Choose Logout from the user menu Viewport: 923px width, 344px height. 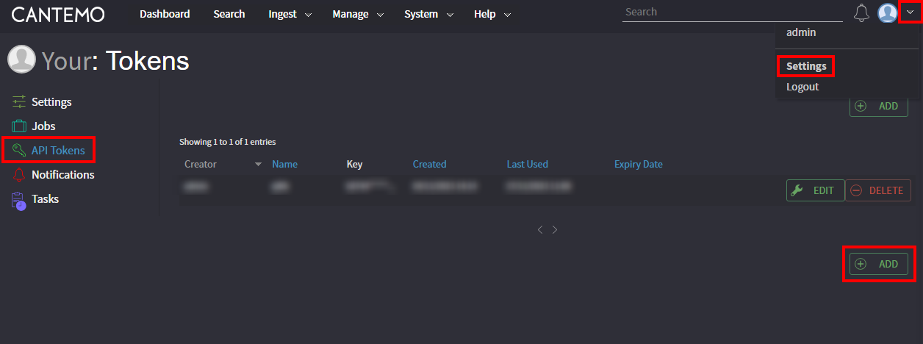click(802, 87)
